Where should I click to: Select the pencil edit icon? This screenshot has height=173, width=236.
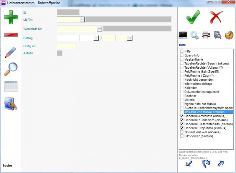tap(11, 52)
